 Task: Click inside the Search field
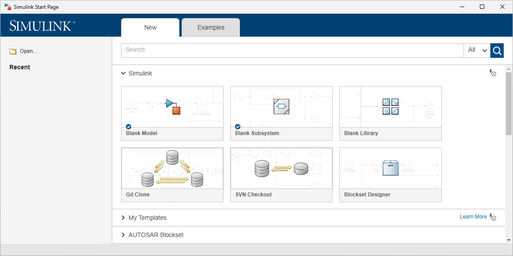click(x=265, y=50)
